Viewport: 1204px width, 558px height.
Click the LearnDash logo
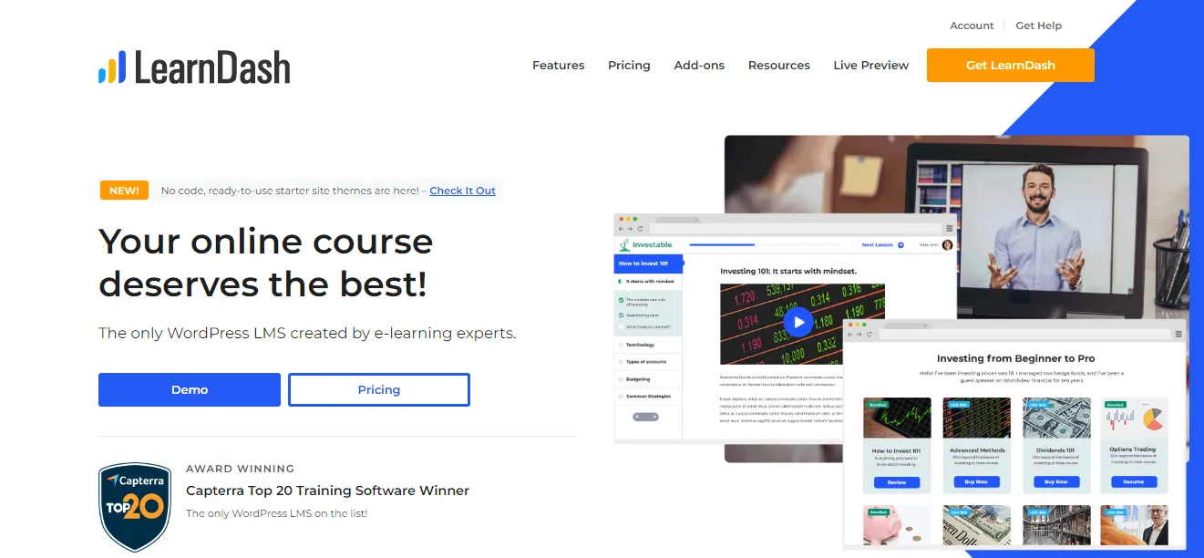click(194, 67)
